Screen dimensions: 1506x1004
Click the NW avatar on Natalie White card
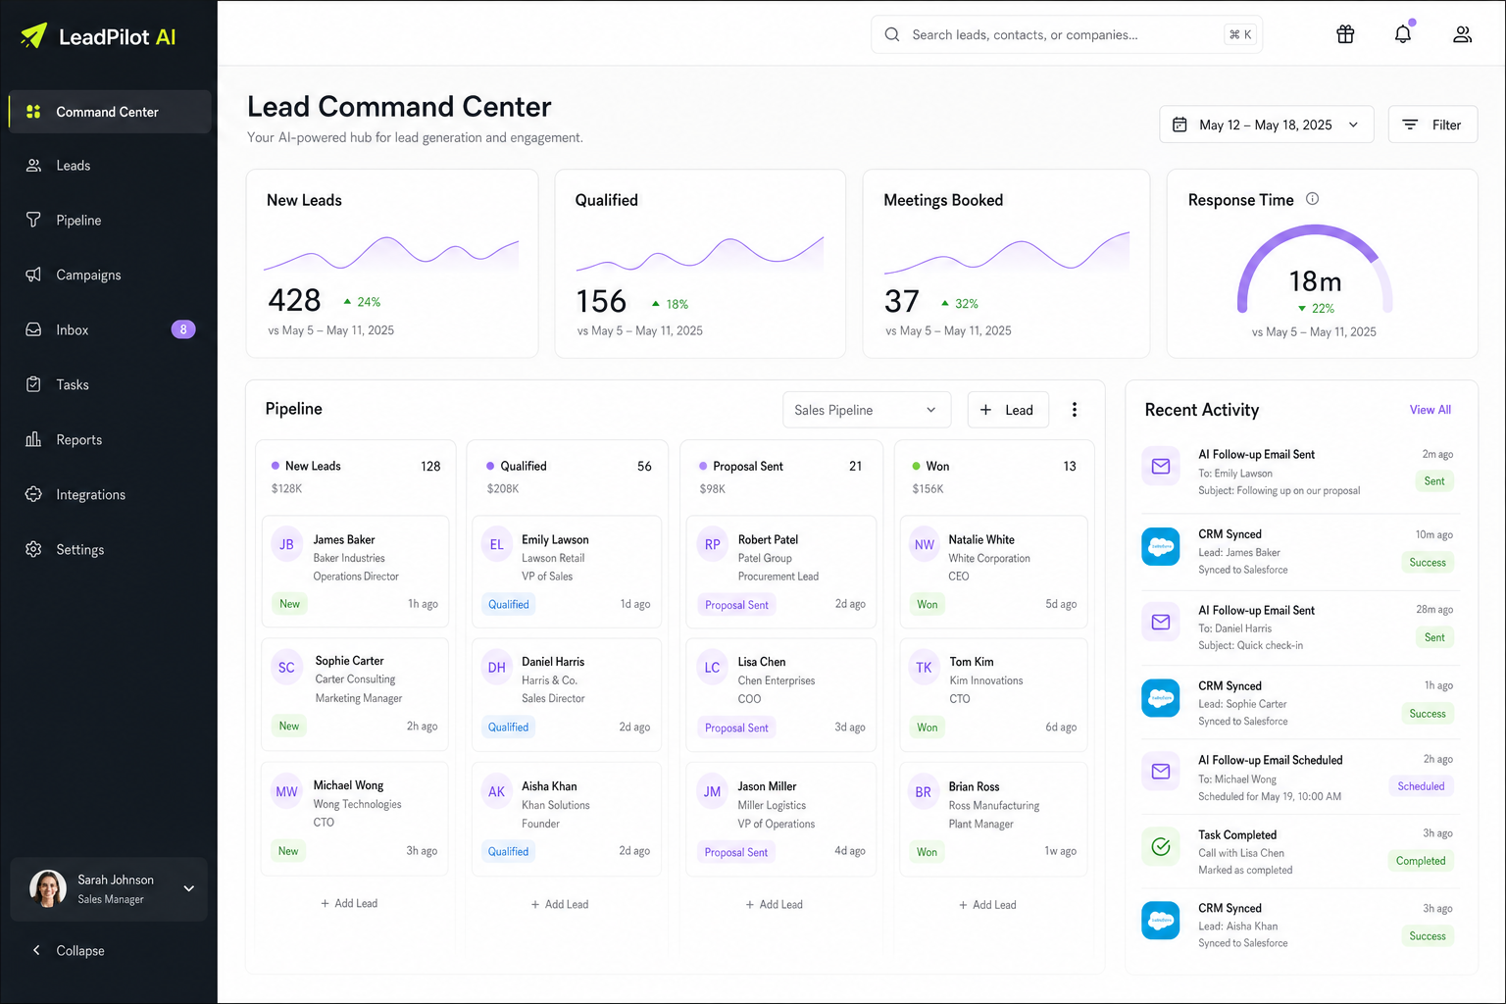coord(925,544)
